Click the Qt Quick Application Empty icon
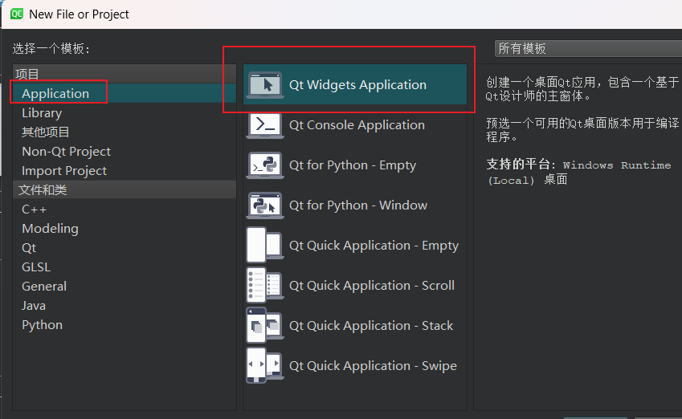This screenshot has width=682, height=419. coord(265,245)
